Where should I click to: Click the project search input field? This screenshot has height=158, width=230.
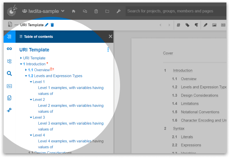(x=172, y=11)
